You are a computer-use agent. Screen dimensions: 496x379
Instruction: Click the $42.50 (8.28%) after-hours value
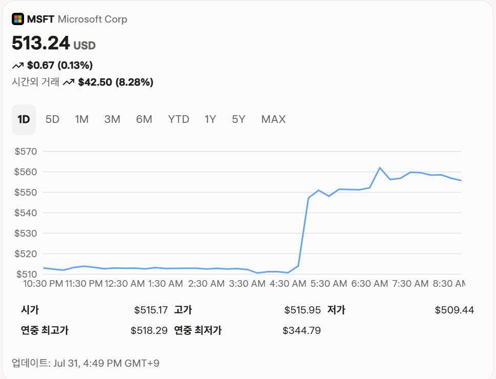pyautogui.click(x=116, y=82)
